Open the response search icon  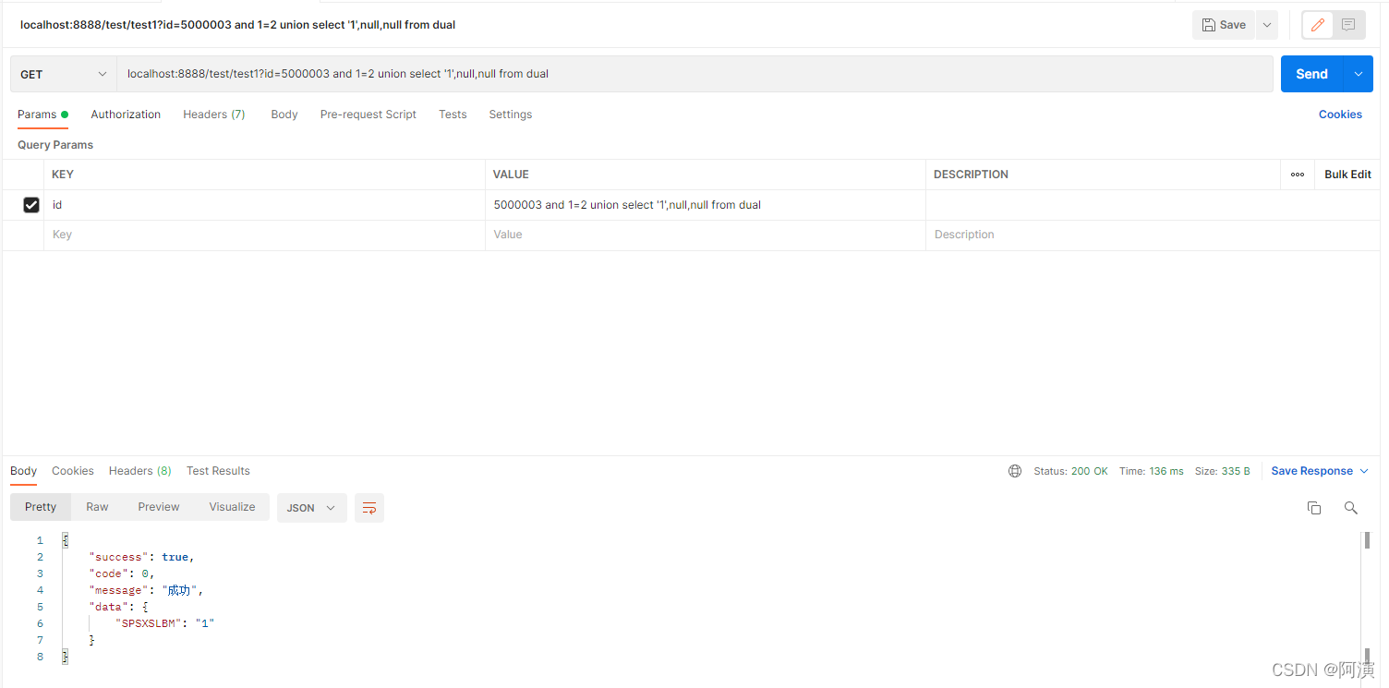(1350, 508)
